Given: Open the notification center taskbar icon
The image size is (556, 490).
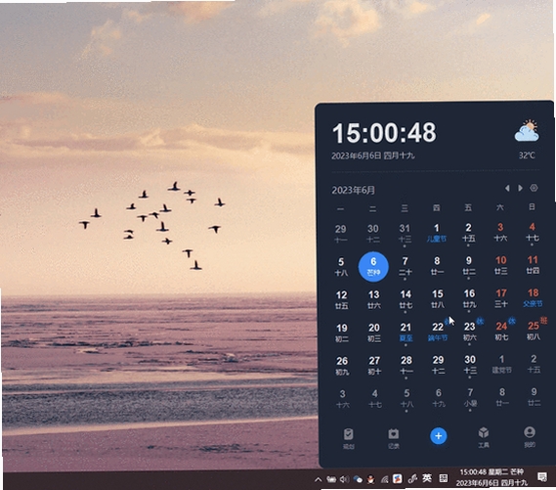Looking at the screenshot, I should tap(541, 477).
